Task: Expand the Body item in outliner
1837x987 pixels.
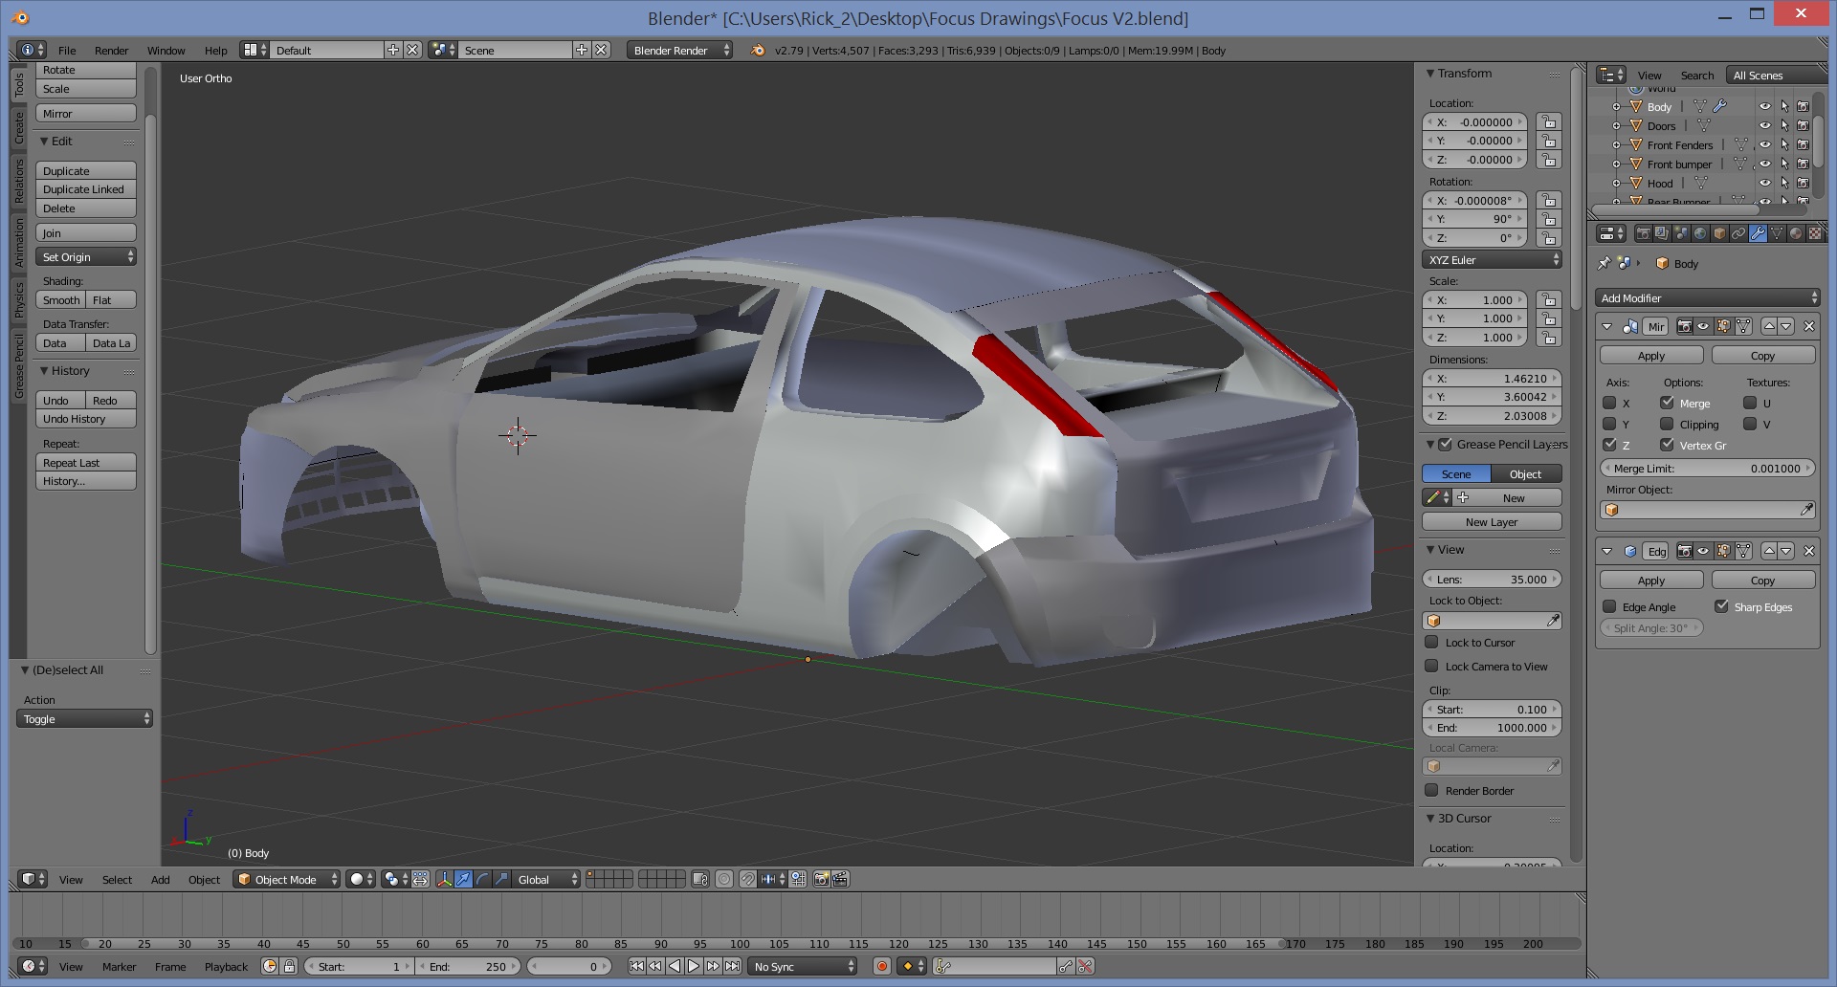Action: (x=1616, y=107)
